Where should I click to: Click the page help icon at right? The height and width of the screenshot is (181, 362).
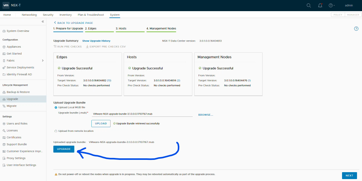(356, 29)
